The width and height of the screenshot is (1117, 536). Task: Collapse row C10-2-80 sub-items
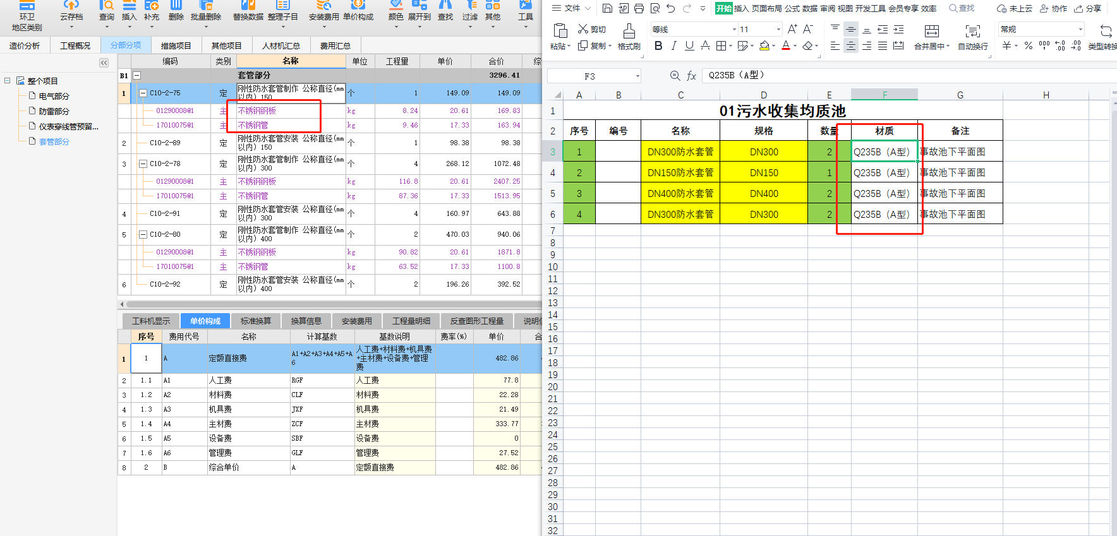pyautogui.click(x=143, y=234)
